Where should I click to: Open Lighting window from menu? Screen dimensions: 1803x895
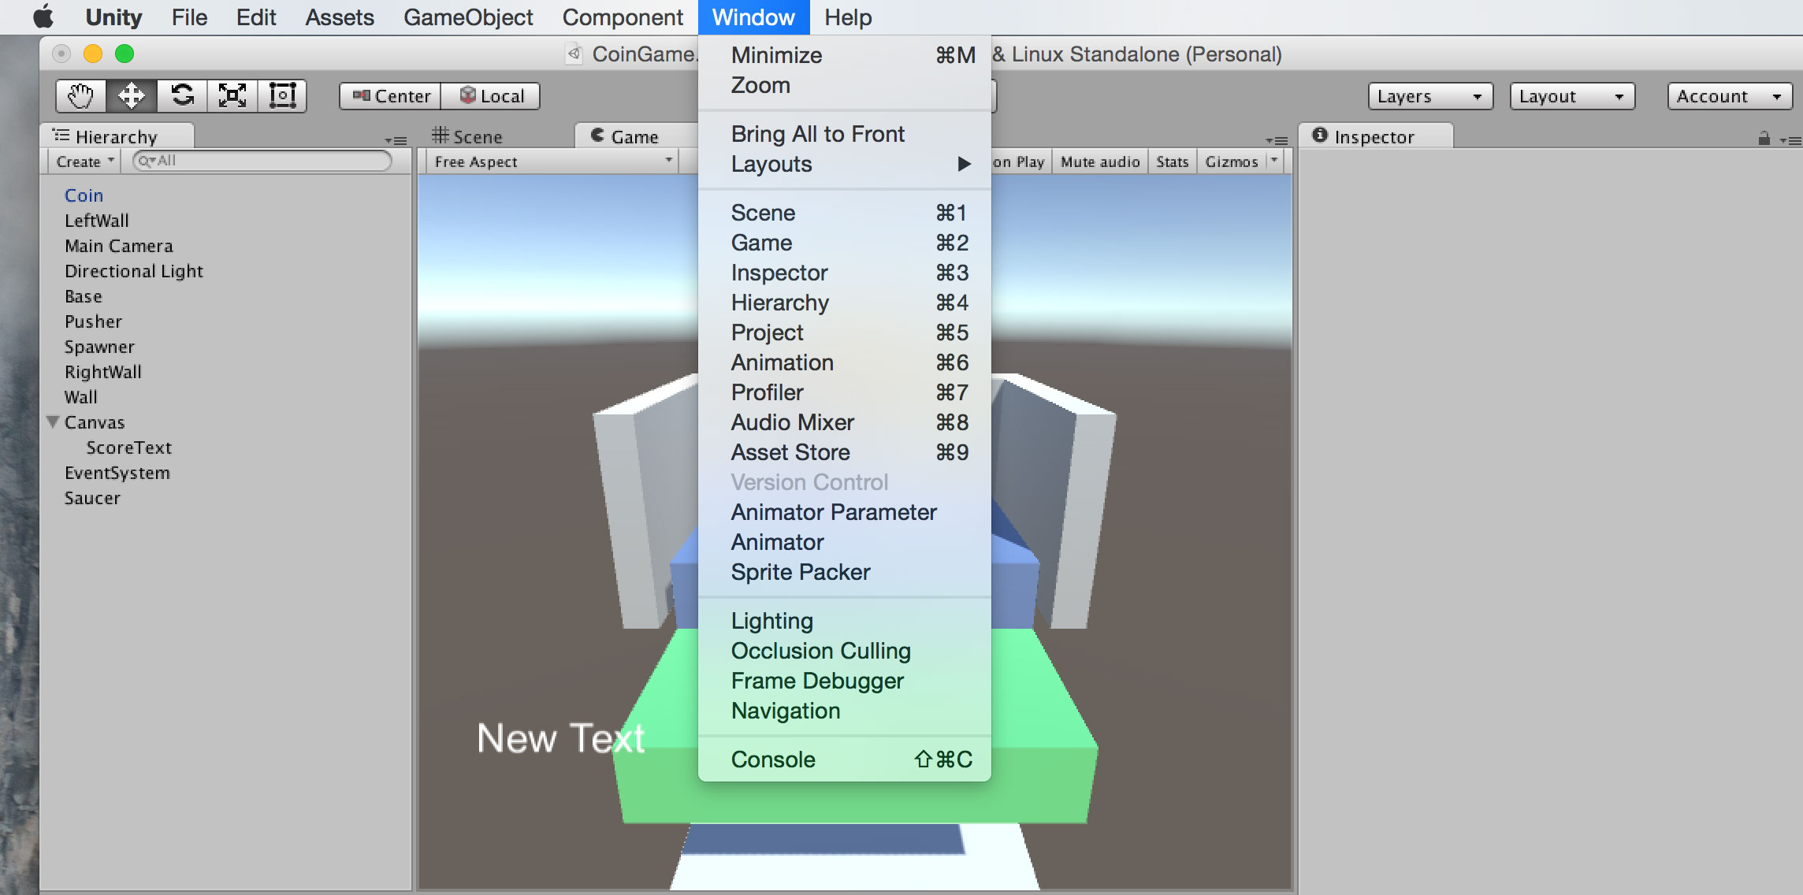pos(844,621)
